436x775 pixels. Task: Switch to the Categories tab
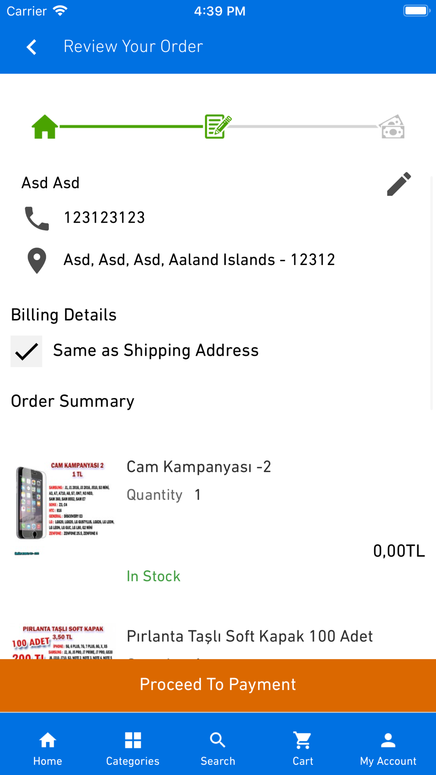tap(133, 748)
